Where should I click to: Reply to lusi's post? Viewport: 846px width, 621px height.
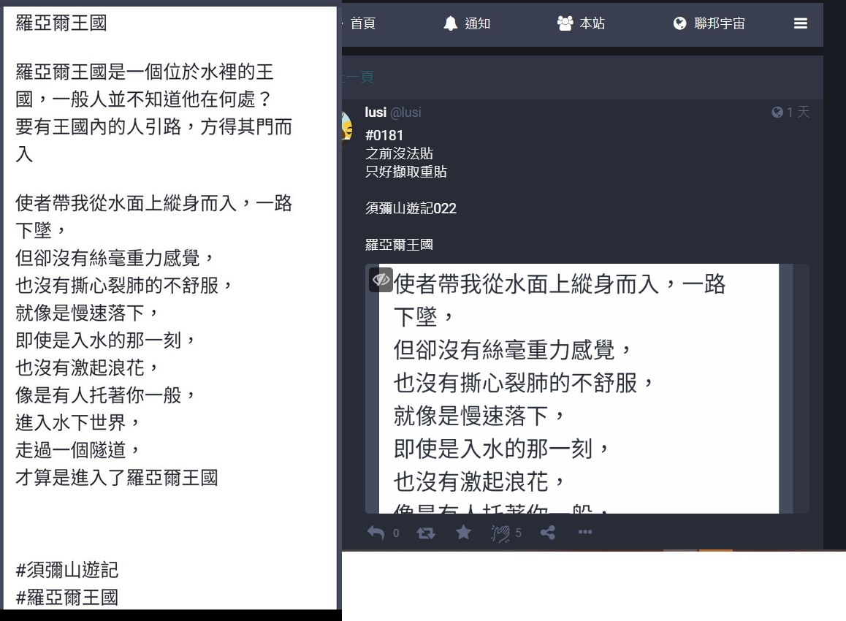coord(376,533)
